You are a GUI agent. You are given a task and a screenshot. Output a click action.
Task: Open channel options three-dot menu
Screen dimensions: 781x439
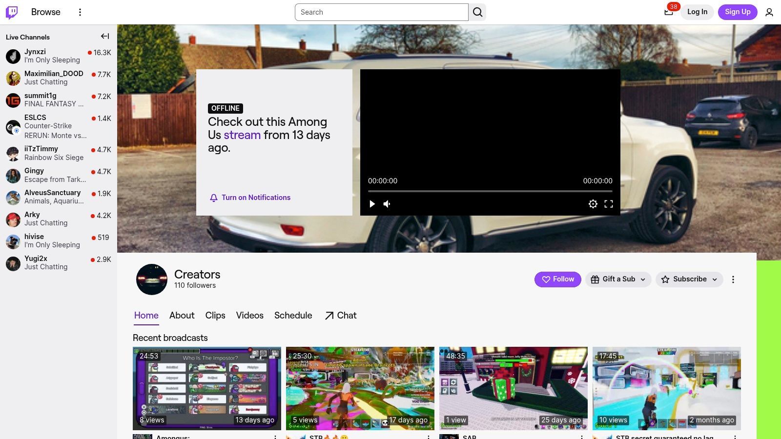click(733, 279)
